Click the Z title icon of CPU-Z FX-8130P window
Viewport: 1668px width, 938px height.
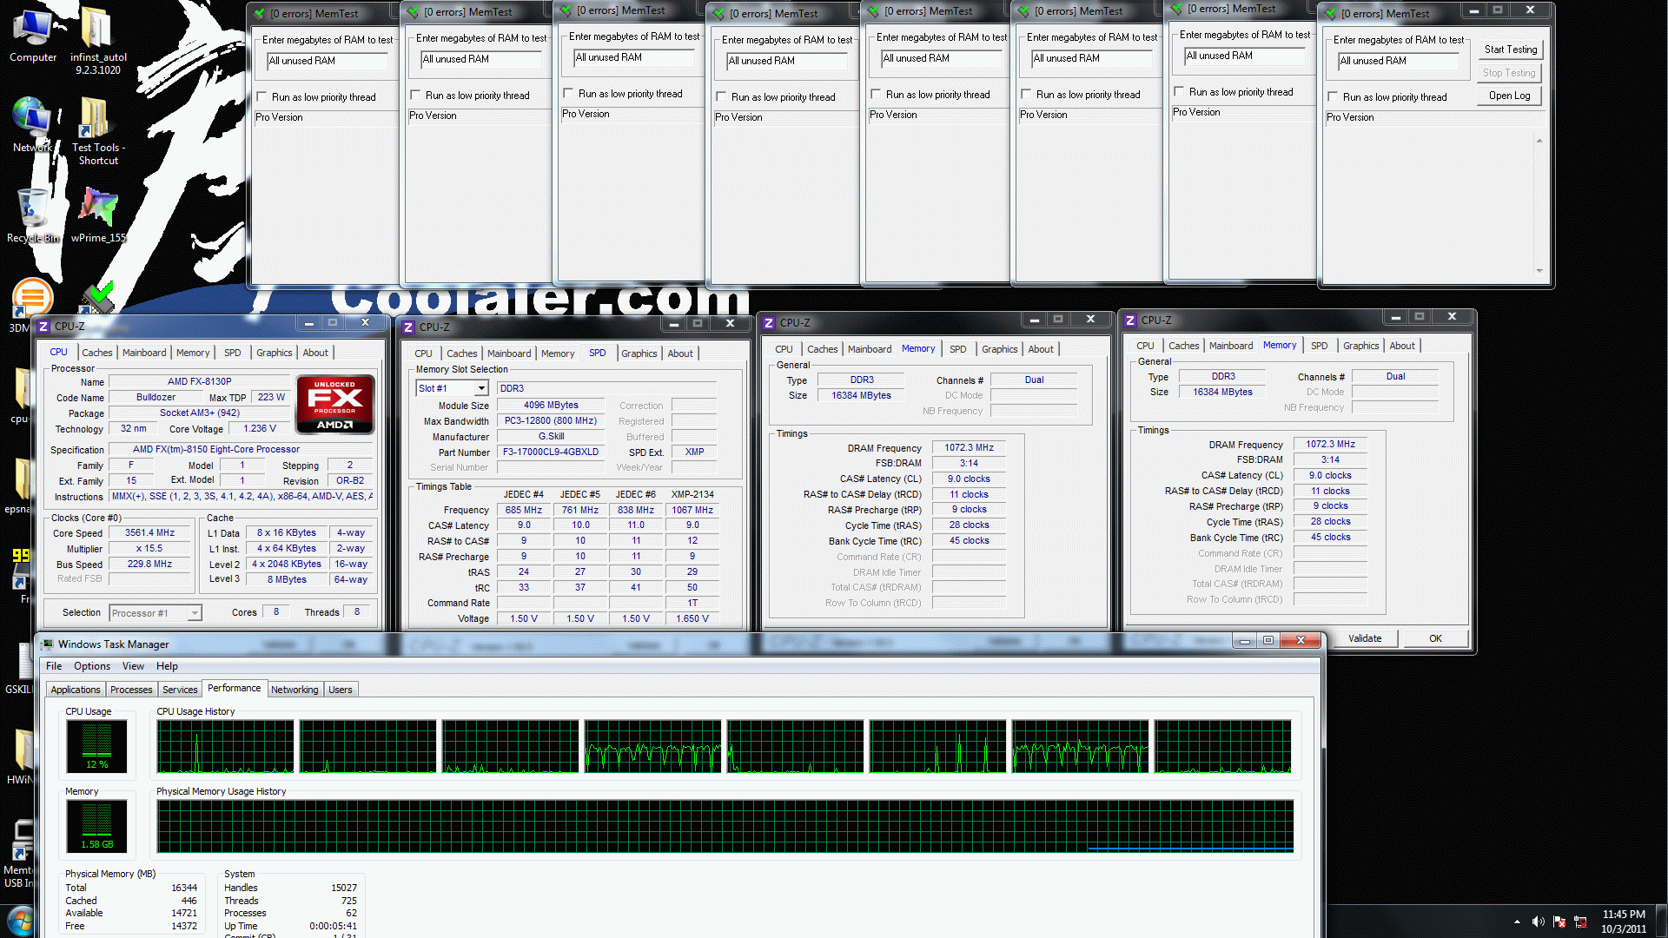tap(43, 327)
